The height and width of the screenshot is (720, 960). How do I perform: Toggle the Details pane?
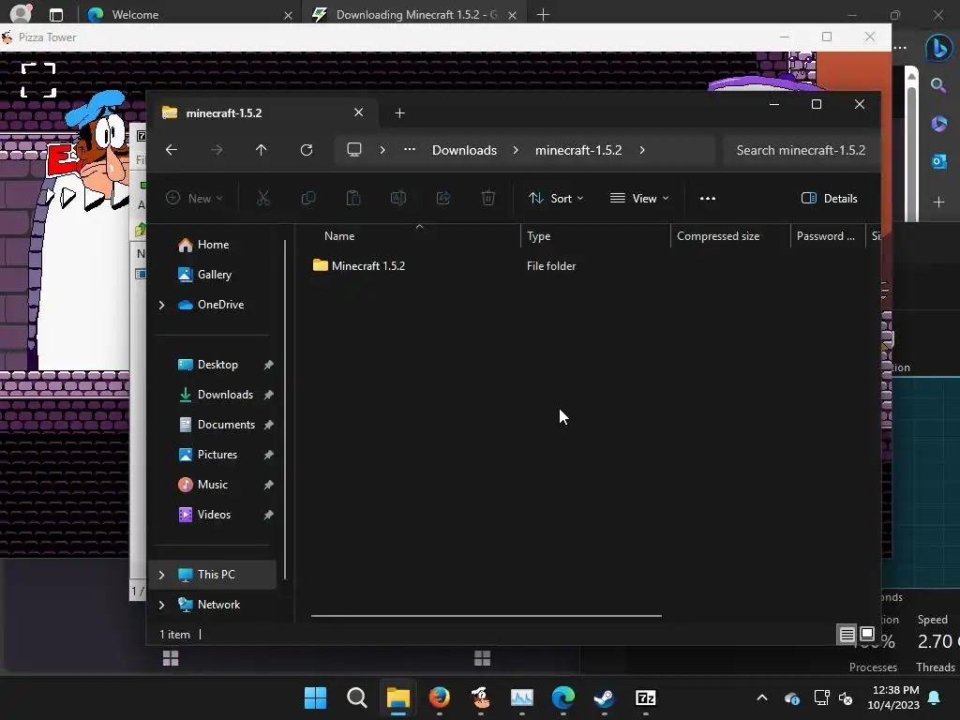(830, 199)
